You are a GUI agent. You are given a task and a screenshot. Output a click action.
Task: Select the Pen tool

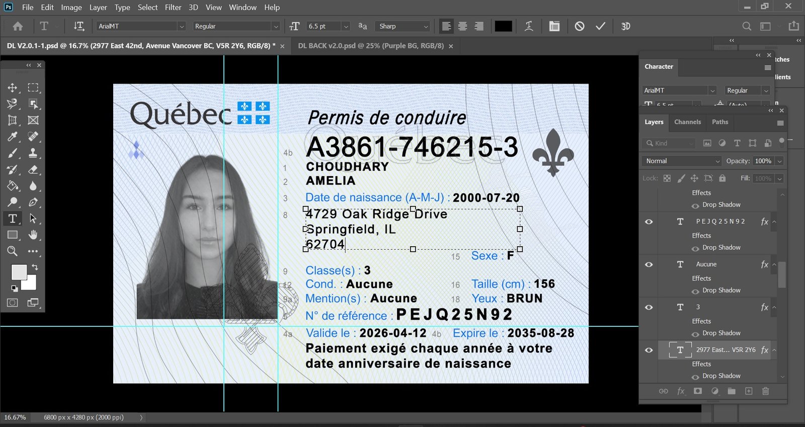pos(33,202)
